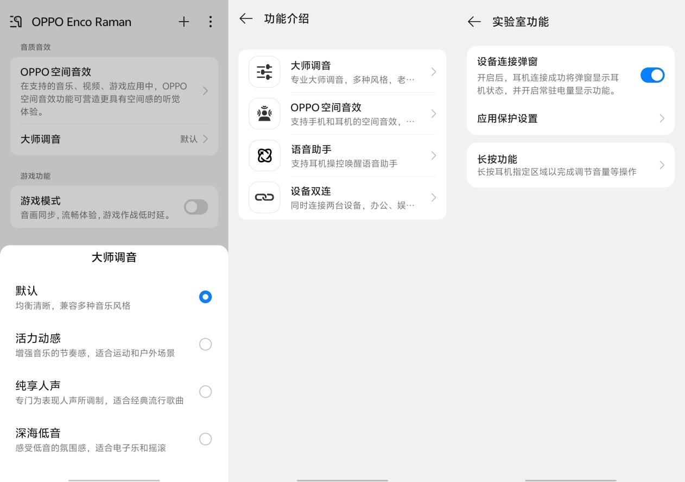
Task: Tap the description 增强音乐的节奏感，适合运动和户外场景
Action: point(95,353)
